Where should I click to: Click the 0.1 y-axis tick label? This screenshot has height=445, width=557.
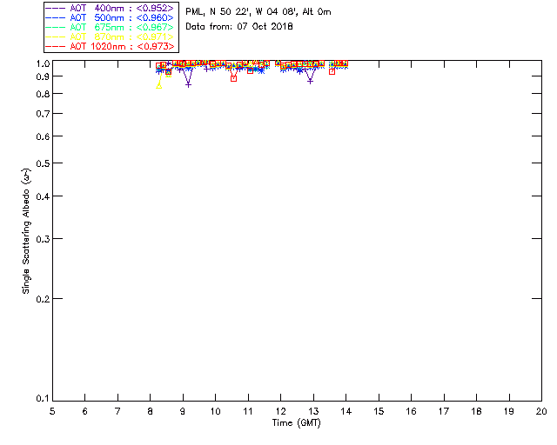[44, 399]
